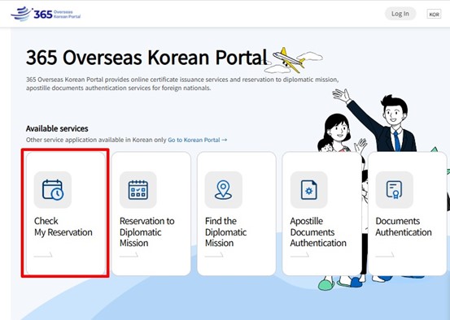Screen dimensions: 450x320
Task: Click the Reservation to Diplomatic Mission calendar icon
Action: 138,190
